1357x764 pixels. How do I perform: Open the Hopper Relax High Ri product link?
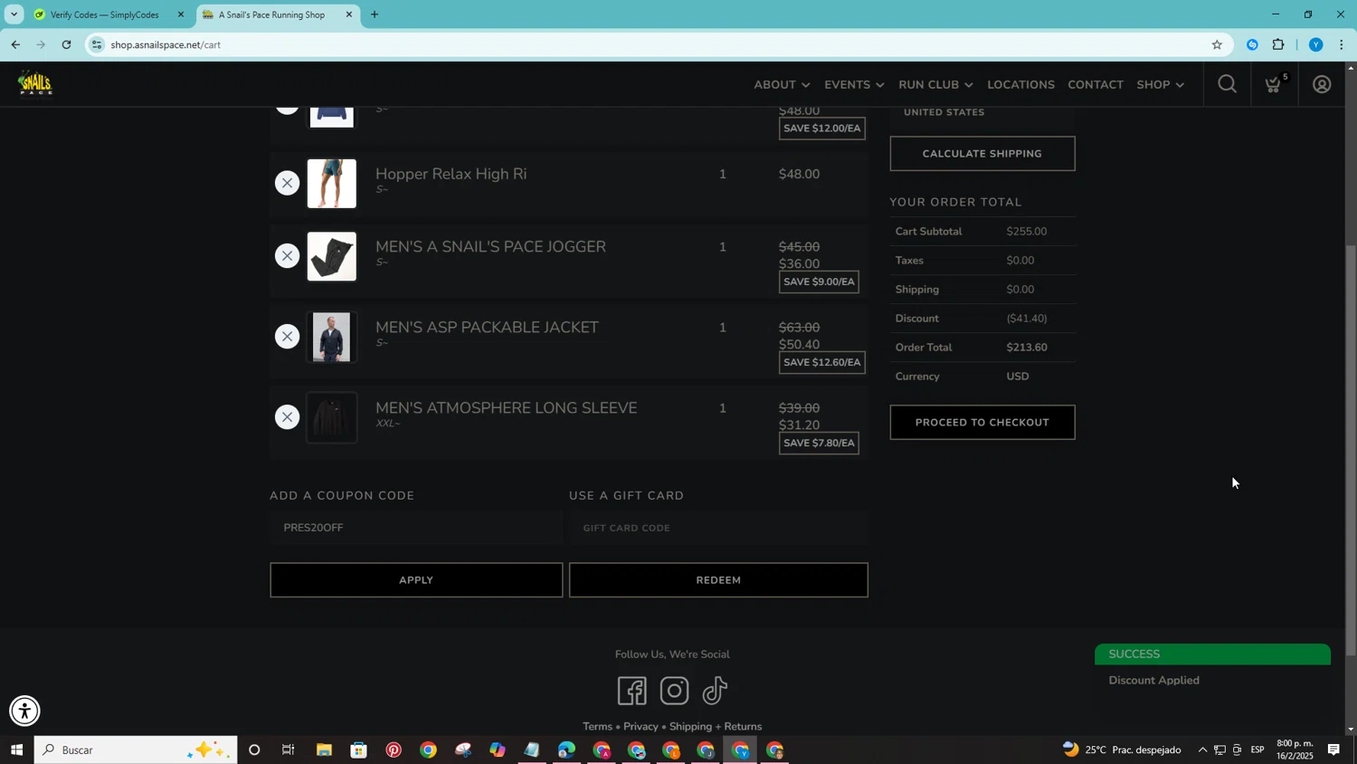(x=451, y=174)
